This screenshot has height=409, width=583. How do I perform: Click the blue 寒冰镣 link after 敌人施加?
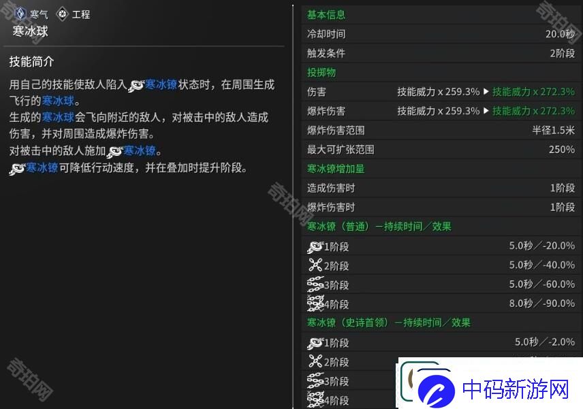point(140,150)
